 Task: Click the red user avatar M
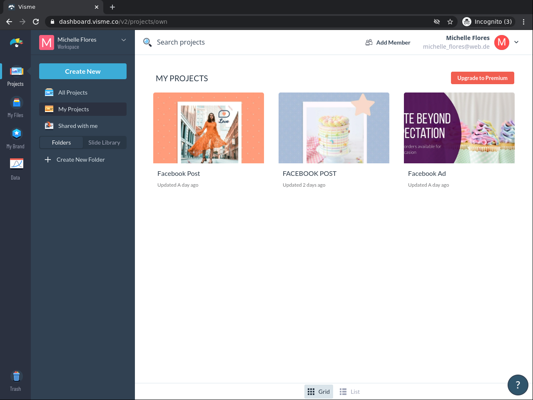coord(502,42)
